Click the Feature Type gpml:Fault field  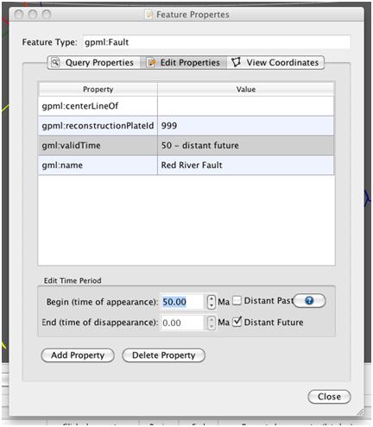tap(217, 42)
